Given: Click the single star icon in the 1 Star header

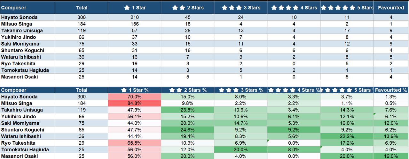Looking at the screenshot, I should (x=127, y=8).
